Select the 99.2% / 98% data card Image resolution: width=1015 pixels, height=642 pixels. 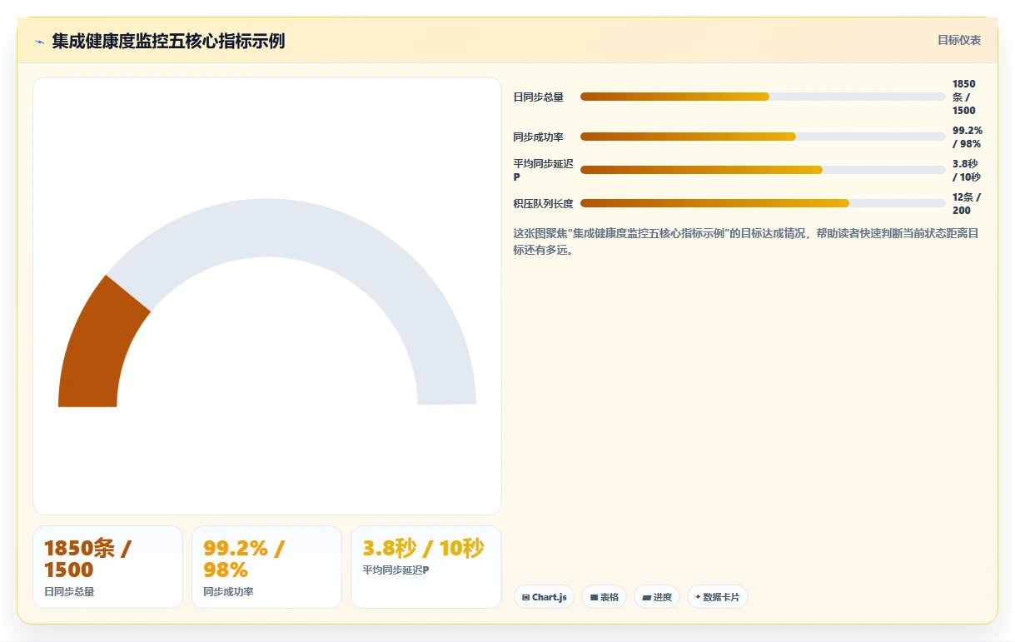coord(266,567)
